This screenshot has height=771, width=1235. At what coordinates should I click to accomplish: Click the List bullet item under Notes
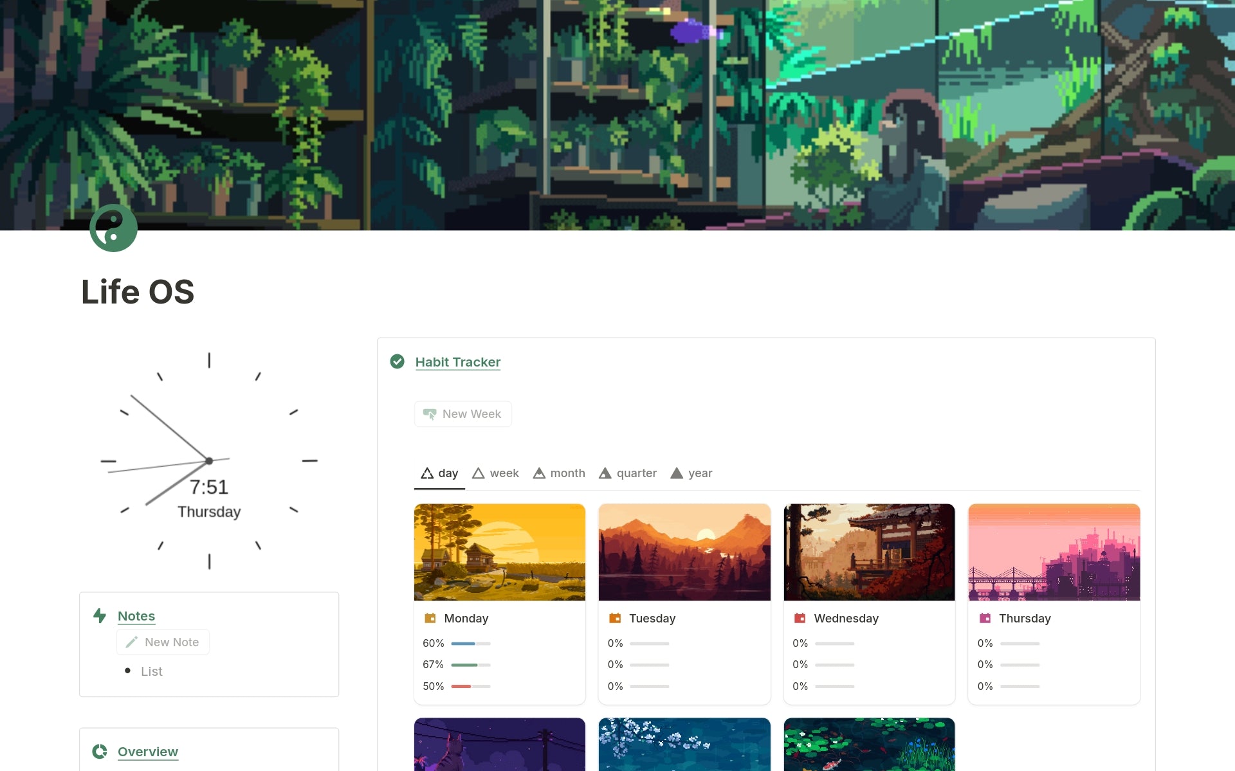152,671
